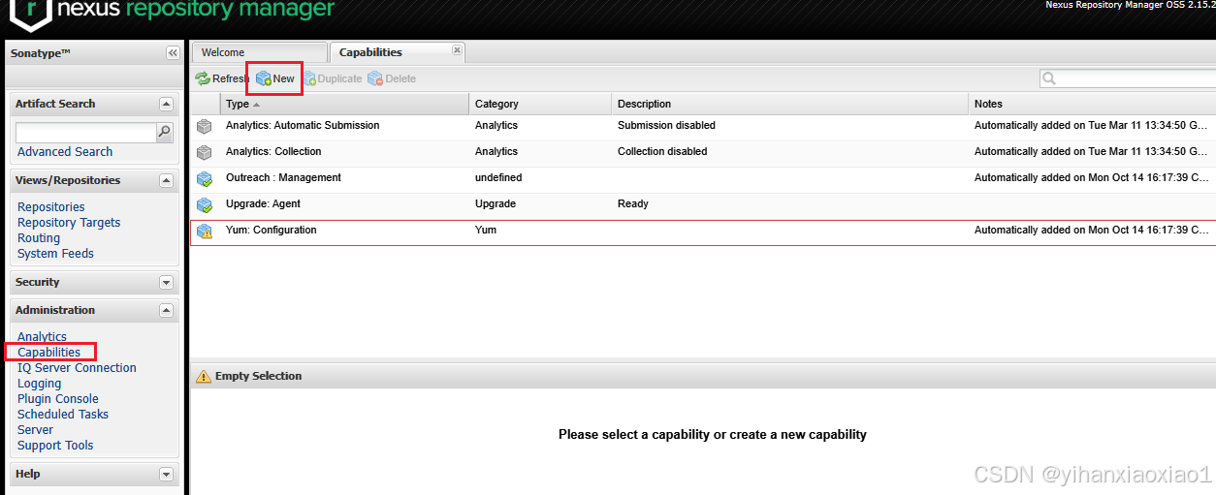This screenshot has height=495, width=1216.
Task: Click the Artifact Search magnifier icon
Action: [165, 133]
